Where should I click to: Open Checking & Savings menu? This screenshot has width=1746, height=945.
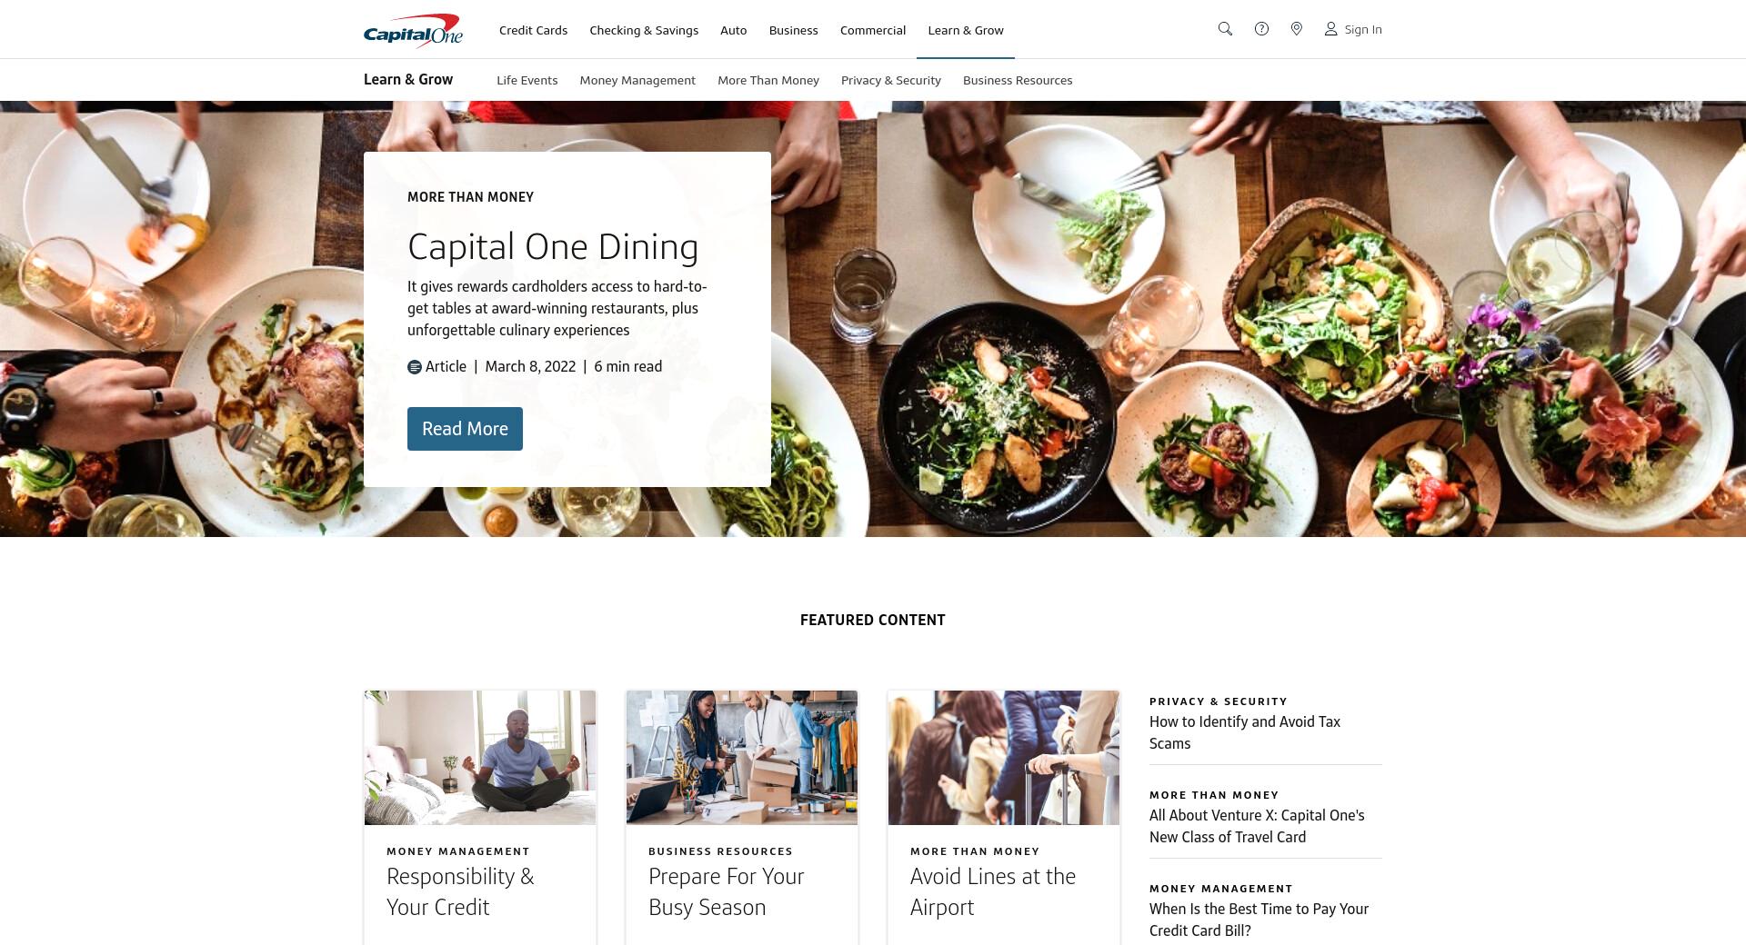click(x=644, y=30)
